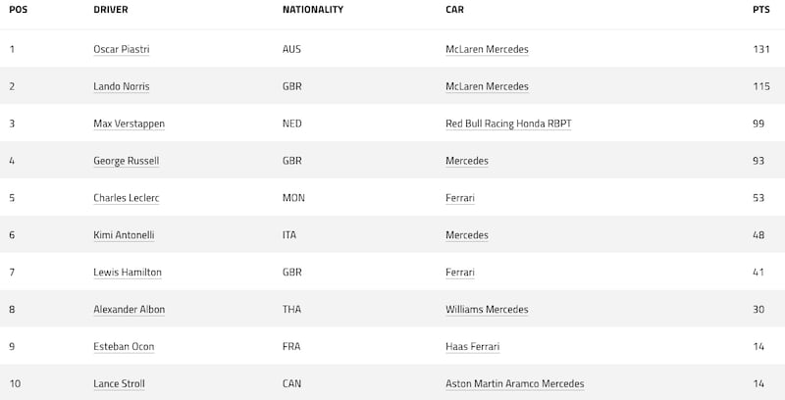Click Williams Mercedes team link
The height and width of the screenshot is (400, 785).
[x=487, y=310]
